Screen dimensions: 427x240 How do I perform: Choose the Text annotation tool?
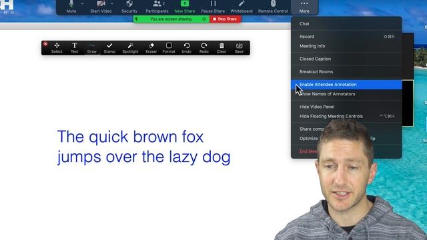click(74, 48)
